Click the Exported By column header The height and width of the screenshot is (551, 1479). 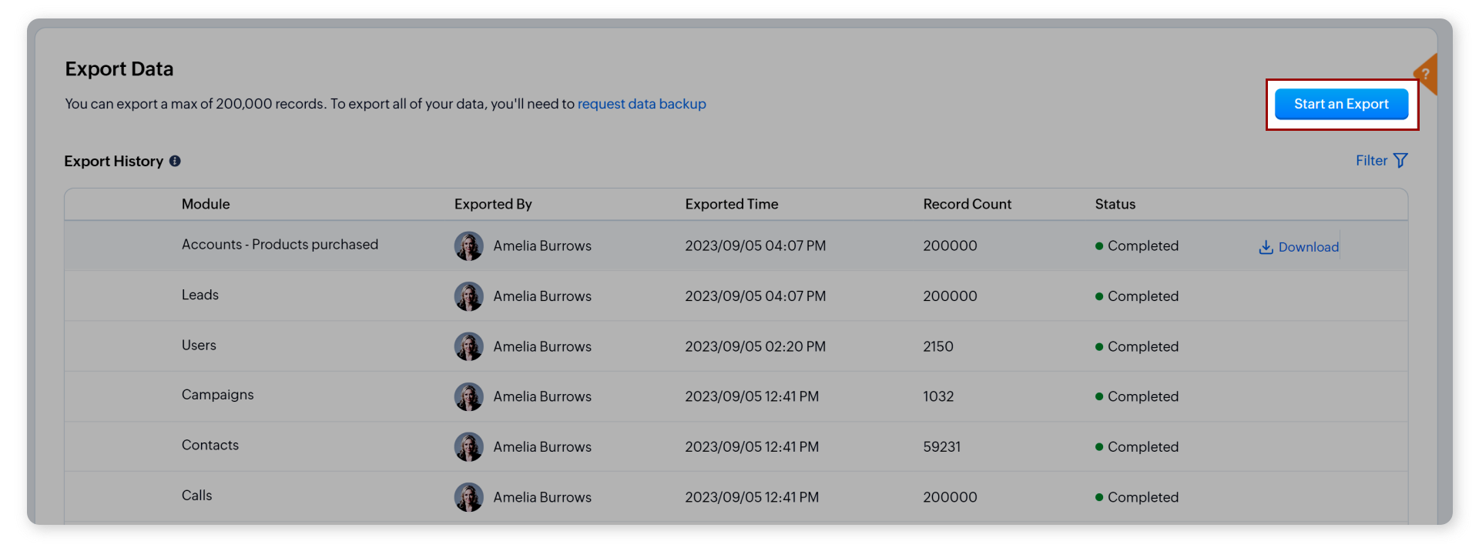[493, 204]
